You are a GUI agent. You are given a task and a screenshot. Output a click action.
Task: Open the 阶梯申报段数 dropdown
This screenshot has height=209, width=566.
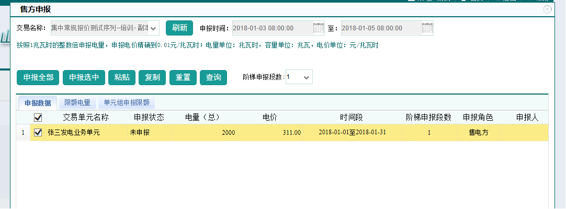point(307,77)
